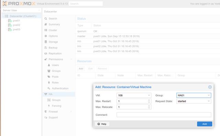The height and width of the screenshot is (136, 220).
Task: Click the master pve01 status row
Action: (x=147, y=36)
